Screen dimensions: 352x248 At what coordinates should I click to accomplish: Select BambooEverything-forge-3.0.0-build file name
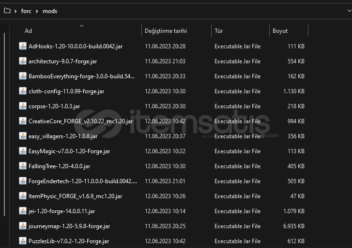tap(81, 76)
